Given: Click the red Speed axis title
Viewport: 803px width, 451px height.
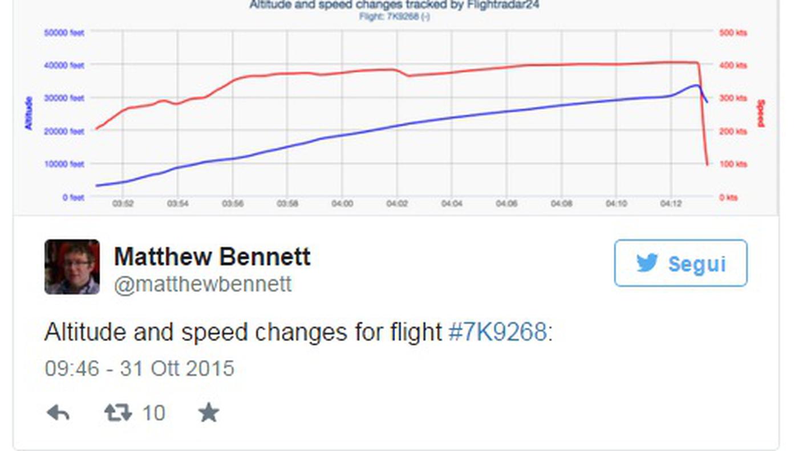Looking at the screenshot, I should (x=760, y=113).
